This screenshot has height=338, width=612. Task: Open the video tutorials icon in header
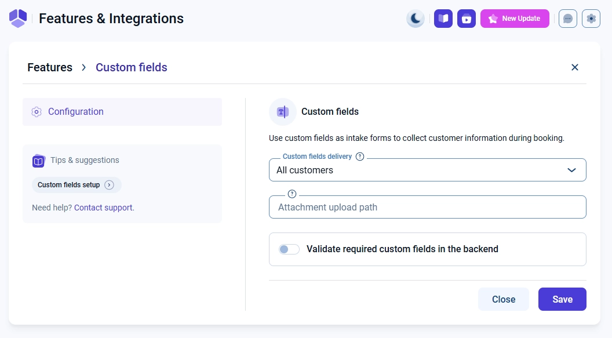pyautogui.click(x=467, y=19)
